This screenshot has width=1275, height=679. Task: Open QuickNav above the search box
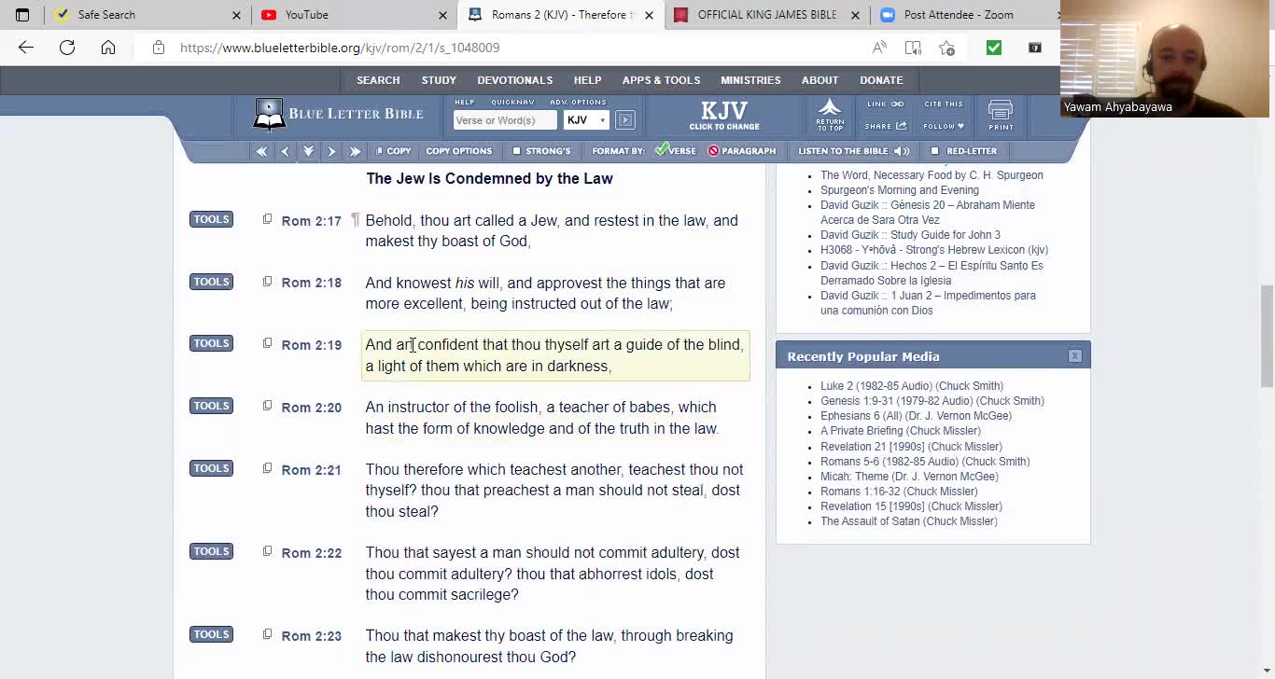[512, 102]
